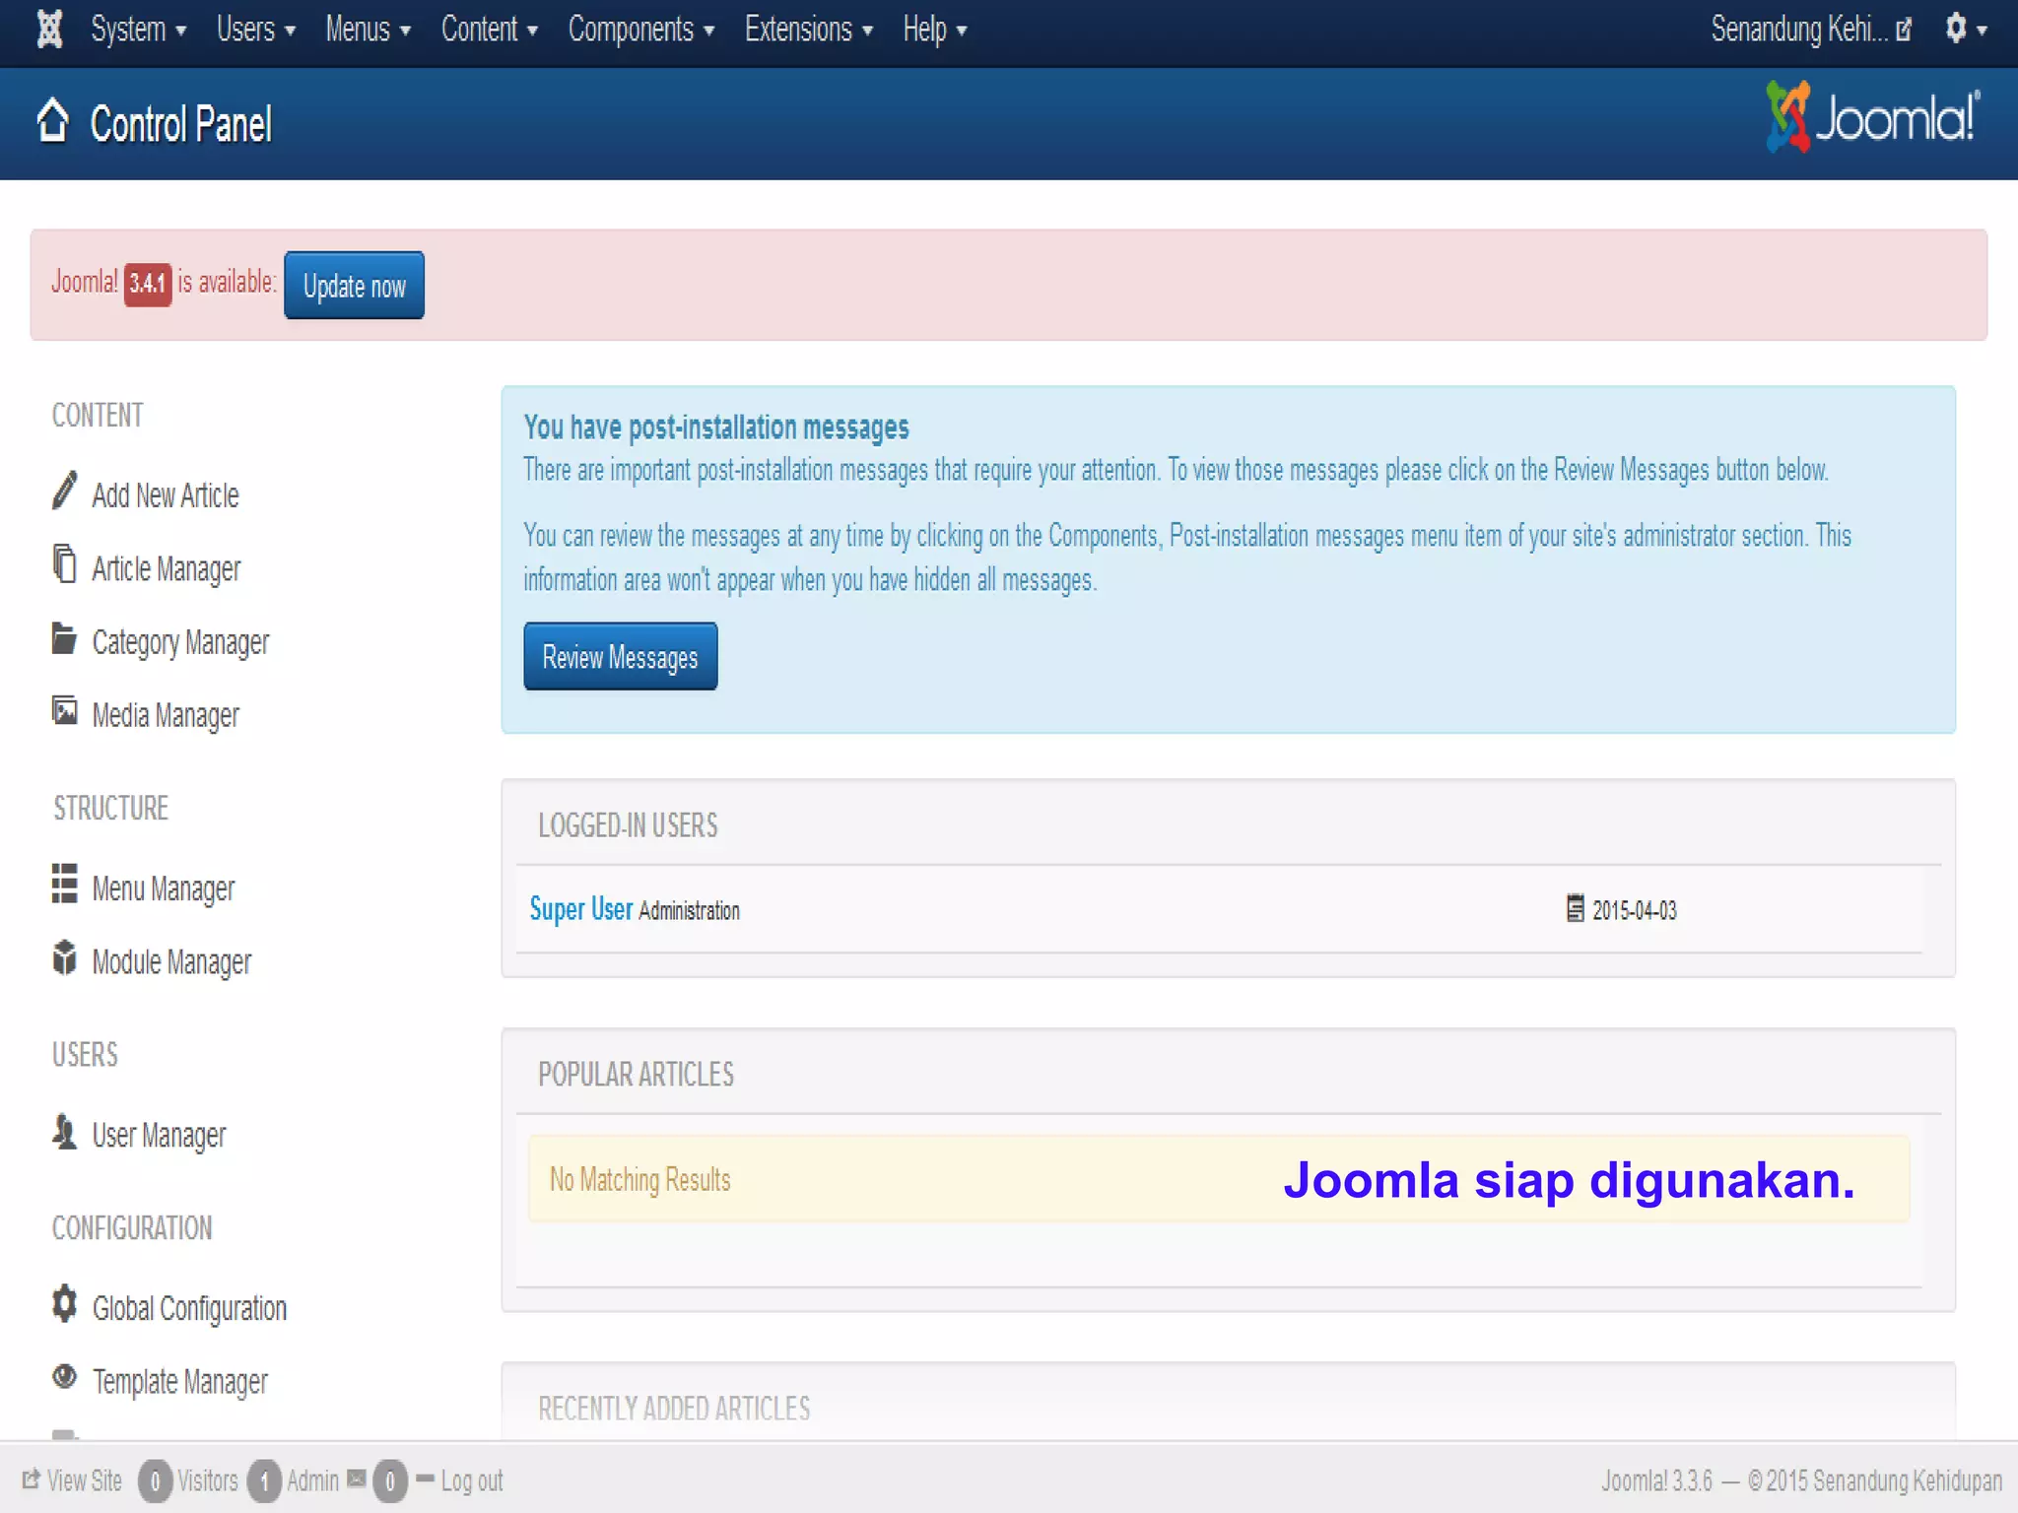Click the 2015-04-03 login date
Image resolution: width=2018 pixels, height=1513 pixels.
[1635, 910]
